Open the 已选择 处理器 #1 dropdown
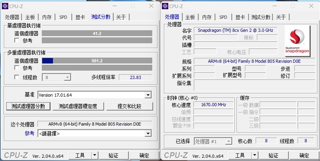This screenshot has height=161, width=320. [x=213, y=141]
